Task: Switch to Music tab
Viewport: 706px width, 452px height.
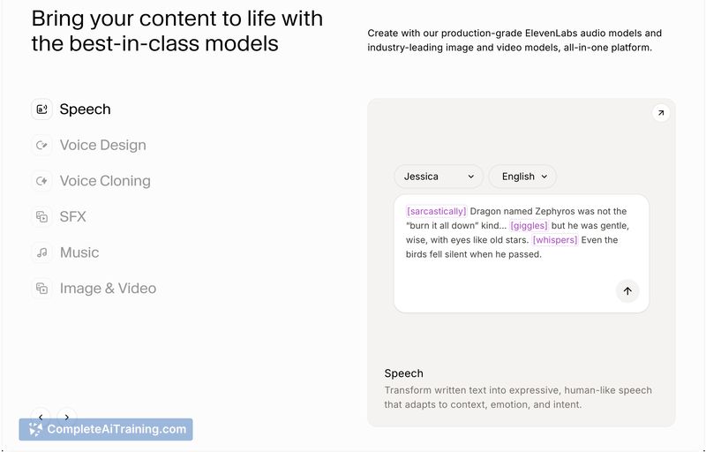Action: coord(79,252)
